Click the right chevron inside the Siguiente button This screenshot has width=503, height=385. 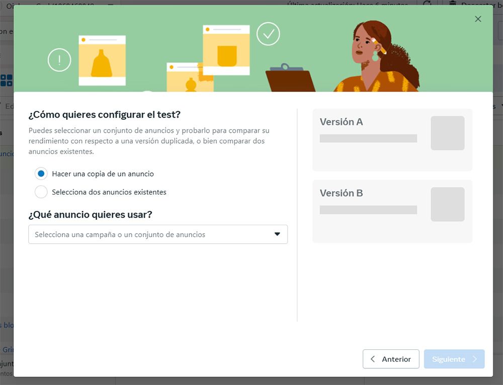pyautogui.click(x=475, y=359)
